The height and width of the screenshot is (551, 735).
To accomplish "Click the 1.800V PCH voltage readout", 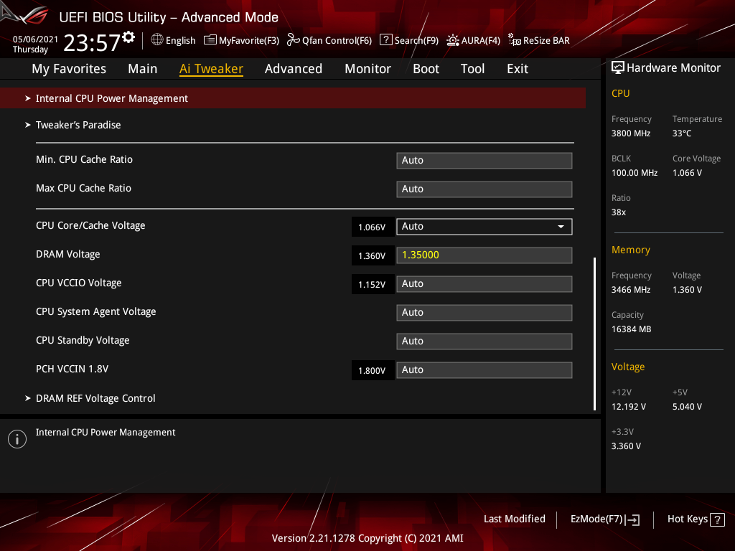I will click(x=373, y=371).
